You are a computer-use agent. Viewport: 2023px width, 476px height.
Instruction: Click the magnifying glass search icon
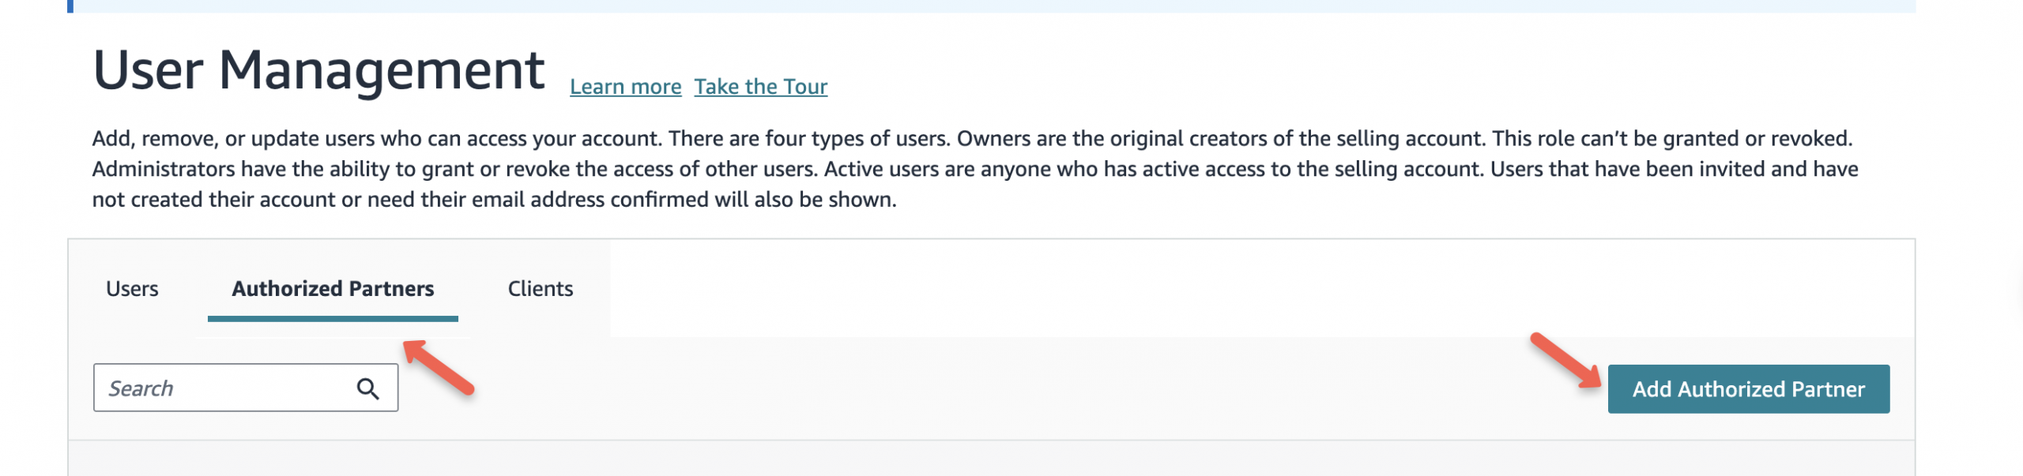point(367,388)
